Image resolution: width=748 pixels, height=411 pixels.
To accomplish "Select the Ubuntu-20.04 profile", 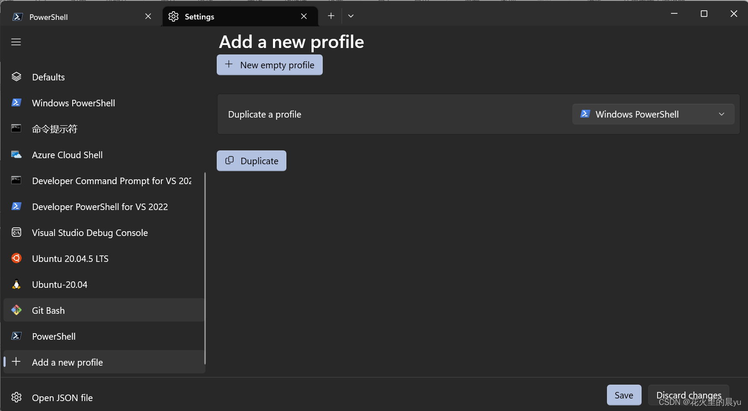I will click(104, 284).
